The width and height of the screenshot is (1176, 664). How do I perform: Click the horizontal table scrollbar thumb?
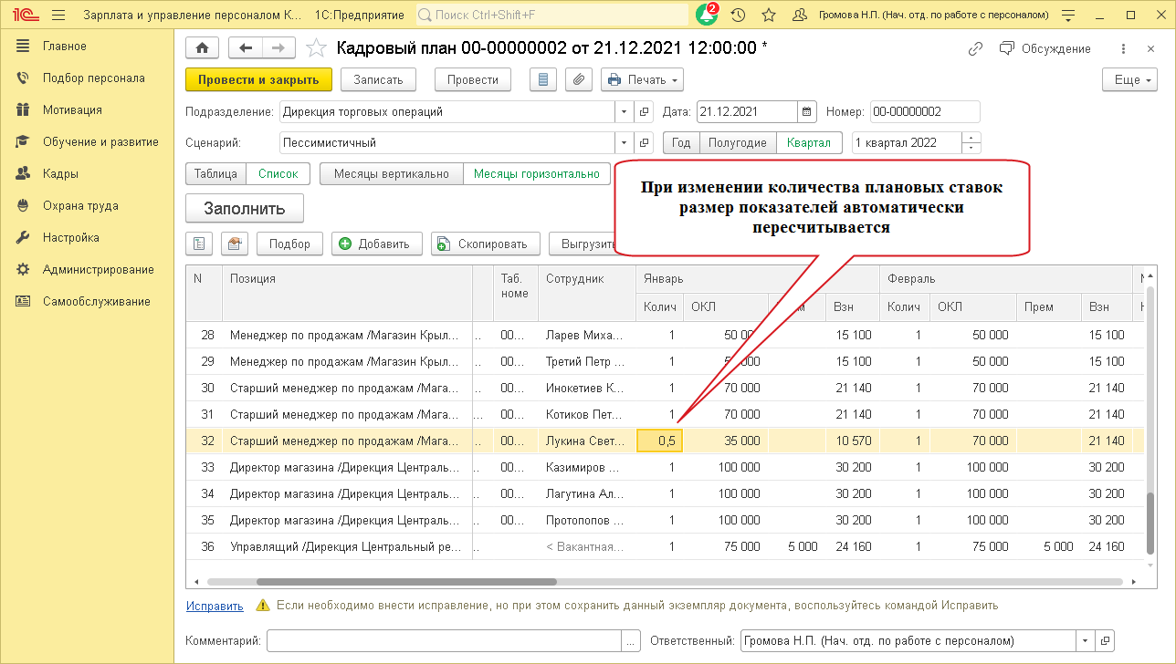(x=406, y=581)
